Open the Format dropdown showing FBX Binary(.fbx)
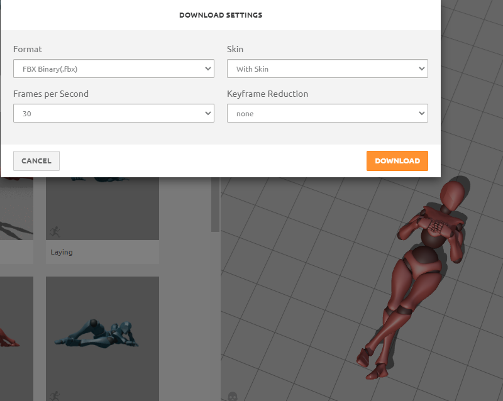This screenshot has width=503, height=401. click(x=114, y=69)
